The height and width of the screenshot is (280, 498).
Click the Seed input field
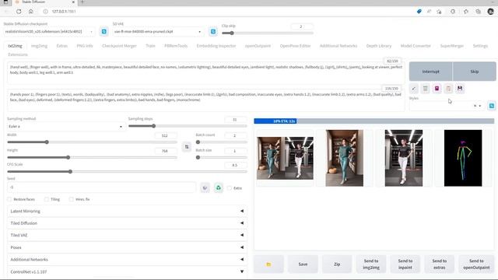101,187
